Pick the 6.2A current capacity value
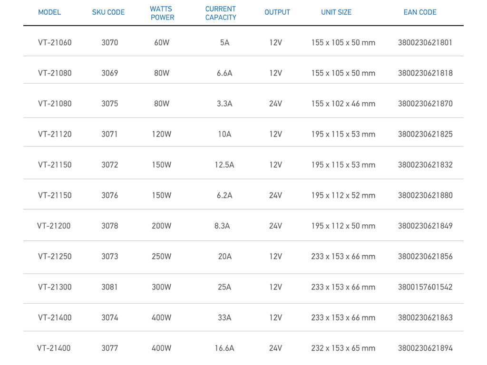487x365 pixels. point(224,195)
